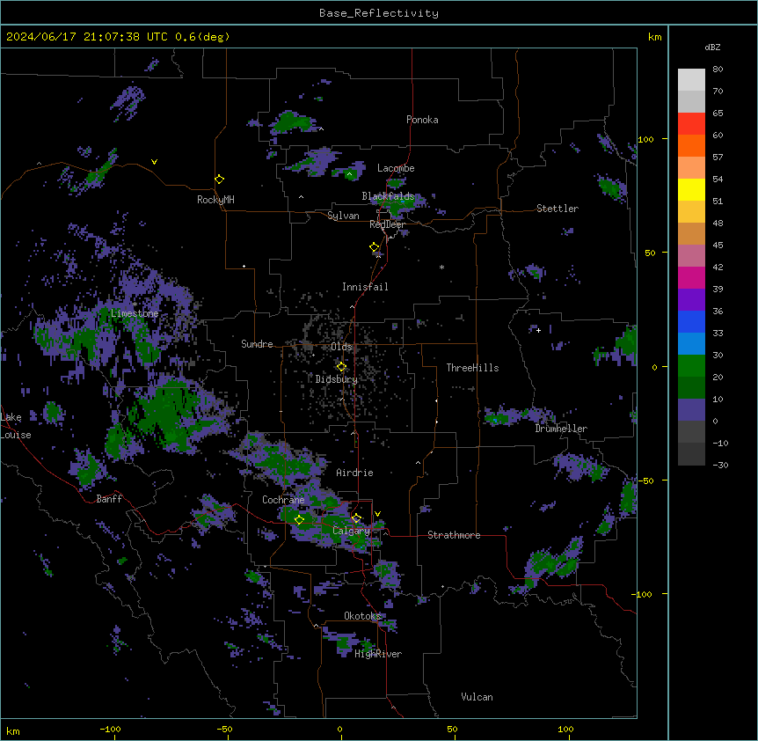Screen dimensions: 758x741
Task: Click the Calgary city label
Action: coord(351,531)
